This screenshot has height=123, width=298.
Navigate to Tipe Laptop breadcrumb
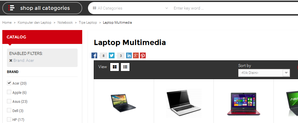tap(88, 23)
